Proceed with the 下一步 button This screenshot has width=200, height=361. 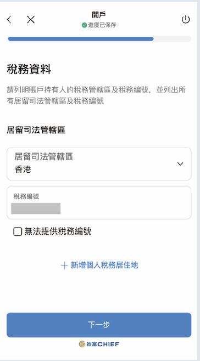(x=99, y=325)
